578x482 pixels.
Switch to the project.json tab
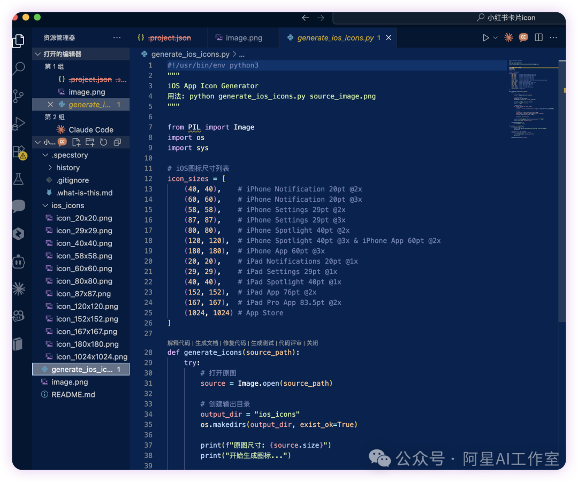pyautogui.click(x=169, y=38)
